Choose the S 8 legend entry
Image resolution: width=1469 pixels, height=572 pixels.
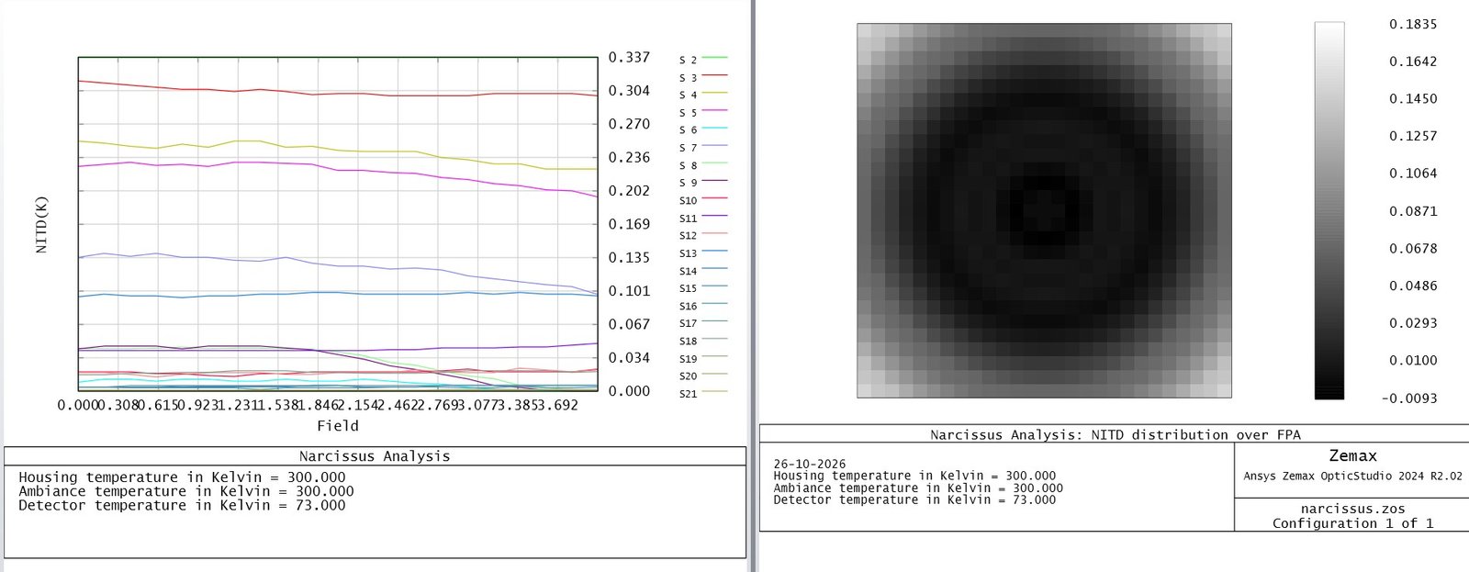click(703, 165)
